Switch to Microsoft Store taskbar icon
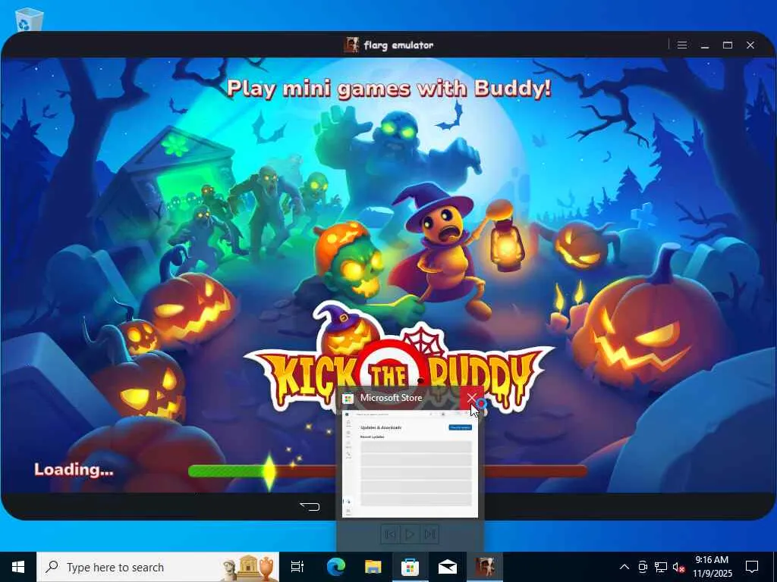777x582 pixels. [x=411, y=567]
